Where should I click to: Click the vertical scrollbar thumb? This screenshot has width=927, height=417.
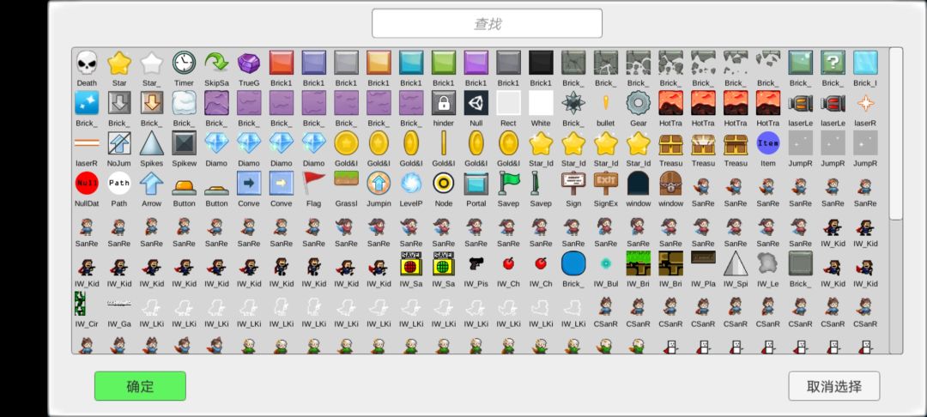click(x=895, y=134)
